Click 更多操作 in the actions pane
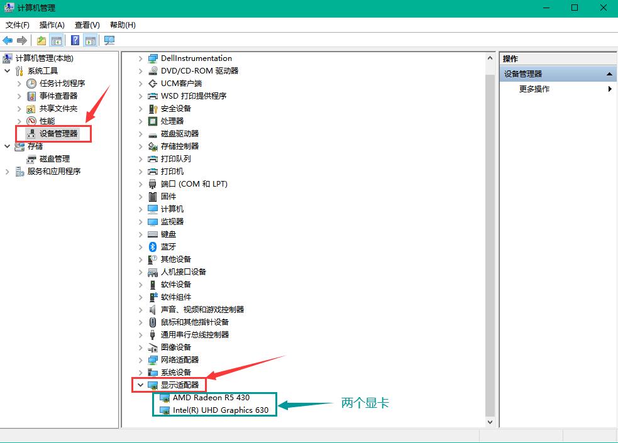This screenshot has height=443, width=618. 534,89
